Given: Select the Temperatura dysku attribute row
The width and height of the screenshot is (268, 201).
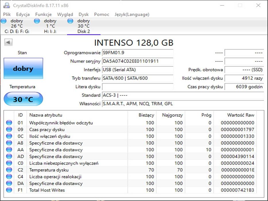Looking at the screenshot, I should (x=130, y=170).
